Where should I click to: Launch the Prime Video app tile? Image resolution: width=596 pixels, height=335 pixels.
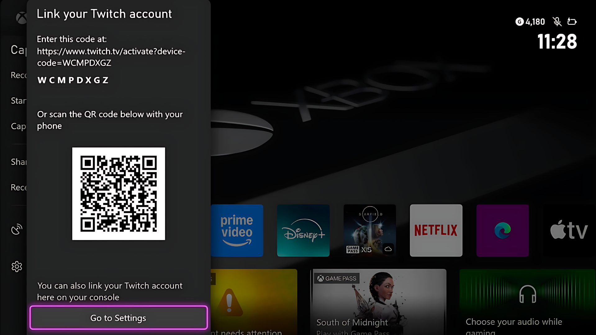(x=237, y=230)
